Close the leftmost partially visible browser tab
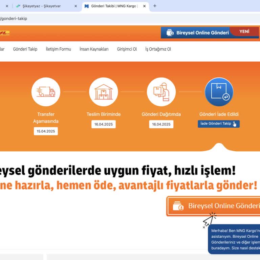This screenshot has height=260, width=260. pos(7,6)
